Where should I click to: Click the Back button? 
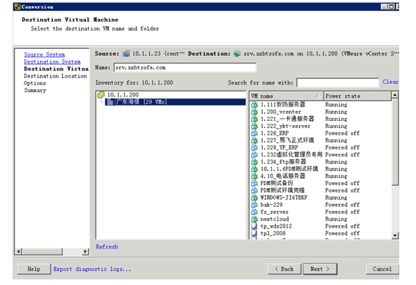pos(285,269)
